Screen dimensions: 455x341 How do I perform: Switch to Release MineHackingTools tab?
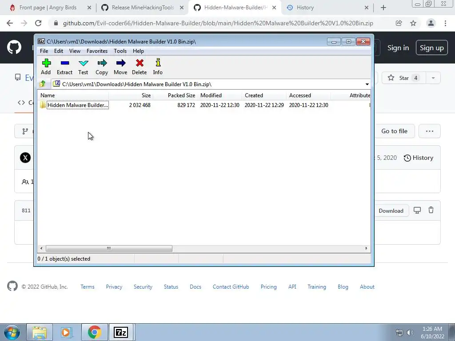pyautogui.click(x=143, y=8)
